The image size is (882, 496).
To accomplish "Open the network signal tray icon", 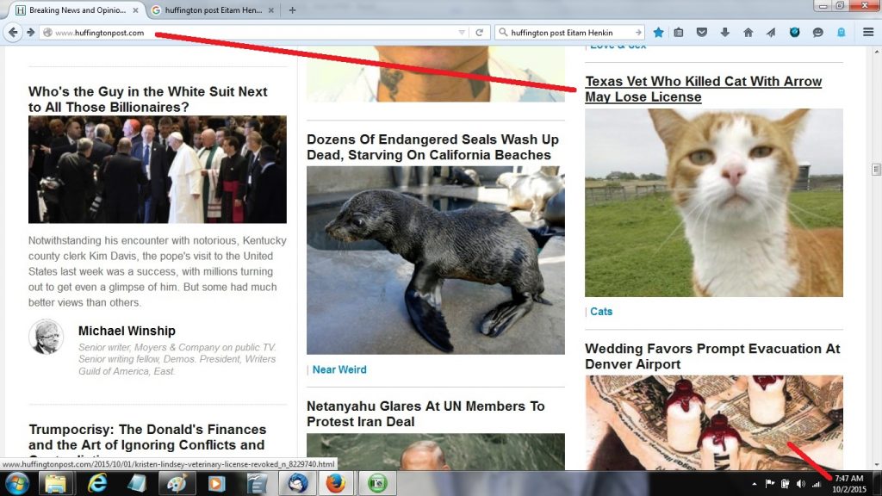I will (817, 484).
